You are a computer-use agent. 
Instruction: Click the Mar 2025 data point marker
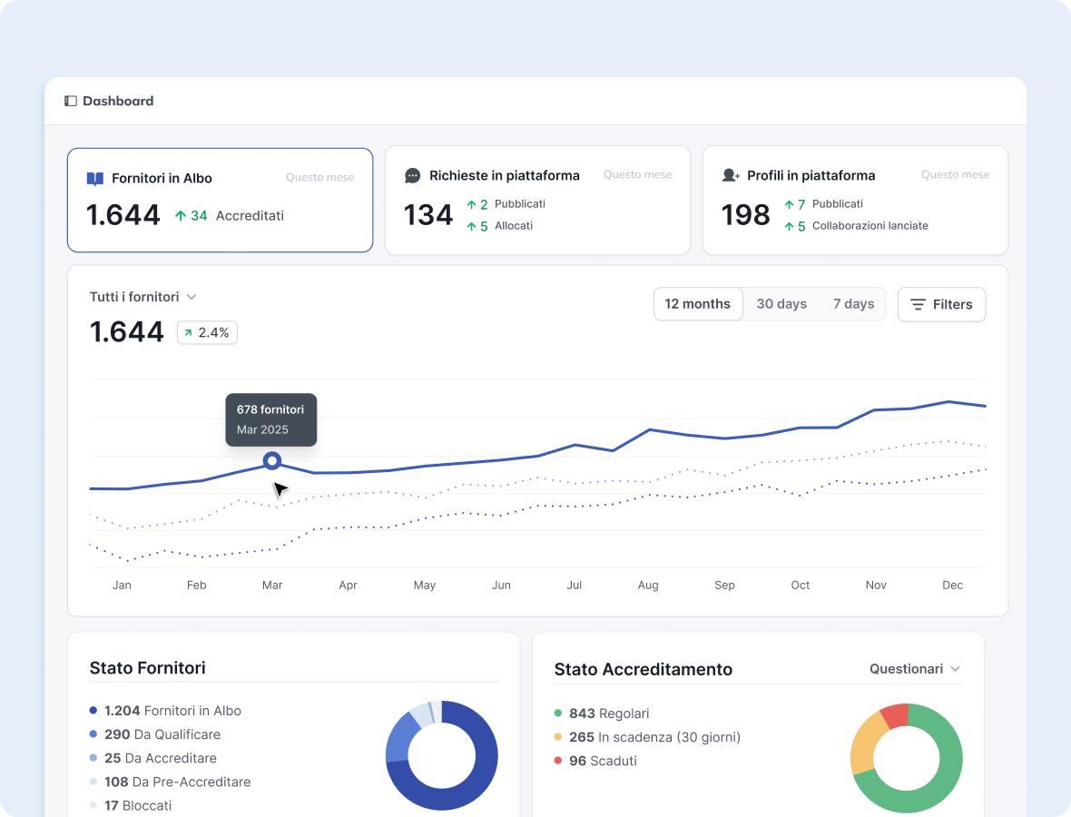pos(272,461)
